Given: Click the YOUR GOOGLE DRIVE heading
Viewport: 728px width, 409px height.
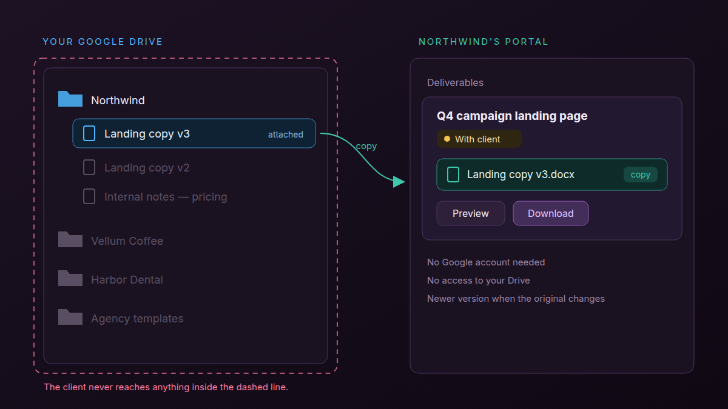Looking at the screenshot, I should point(103,42).
